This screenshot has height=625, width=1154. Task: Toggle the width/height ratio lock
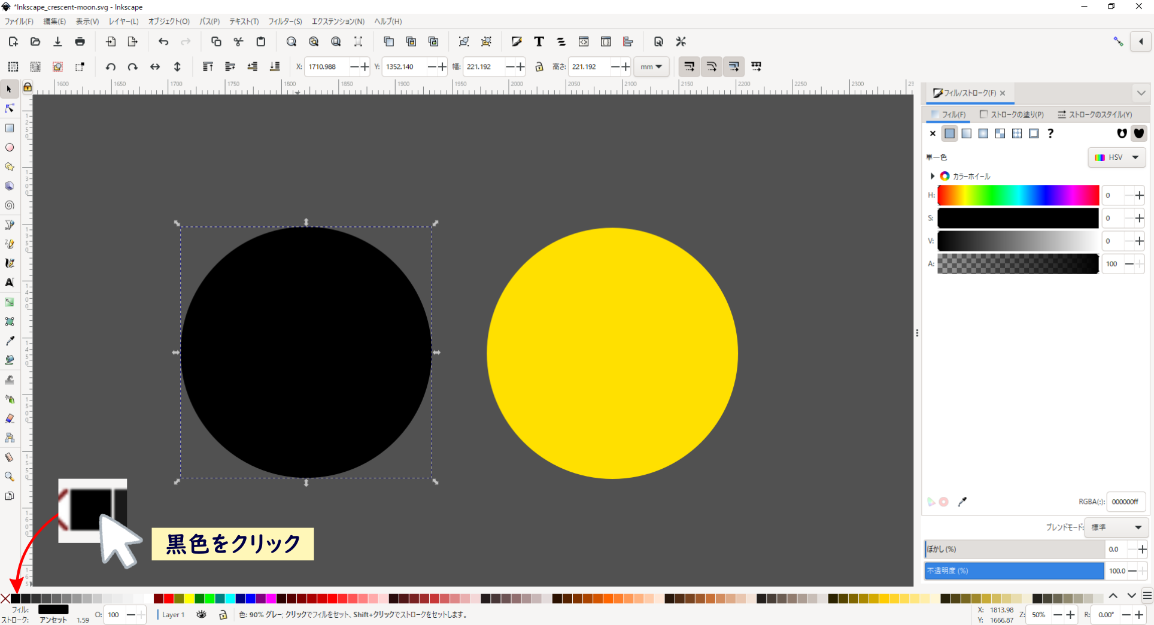(x=539, y=66)
